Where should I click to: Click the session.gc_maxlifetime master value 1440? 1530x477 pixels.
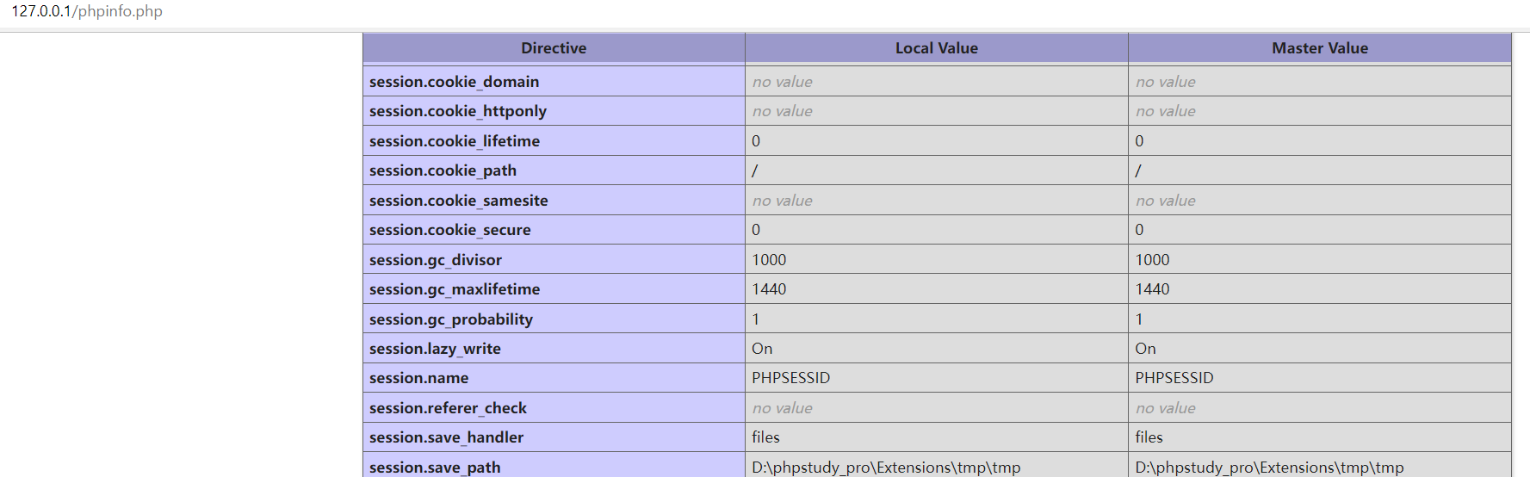click(1152, 289)
